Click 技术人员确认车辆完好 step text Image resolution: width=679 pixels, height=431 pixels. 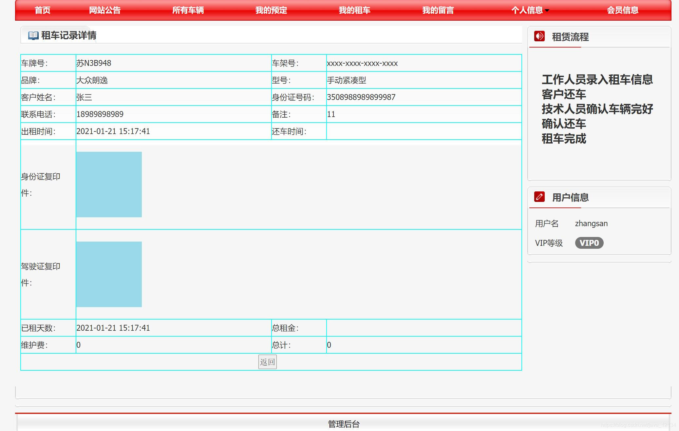tap(597, 109)
